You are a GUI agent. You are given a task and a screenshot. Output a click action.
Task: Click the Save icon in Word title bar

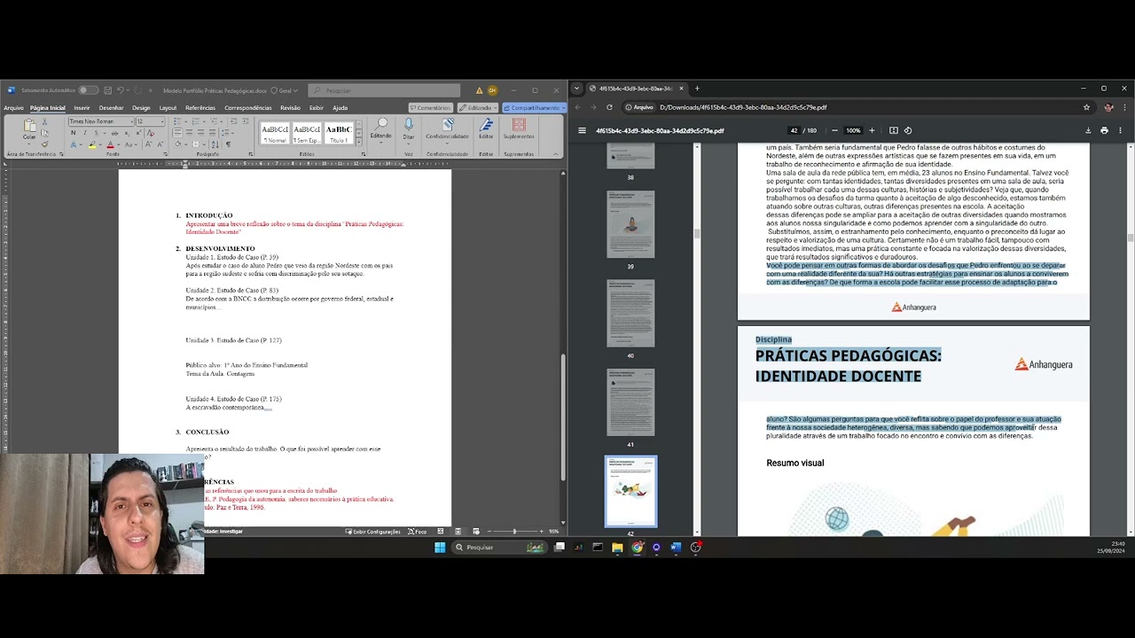tap(107, 90)
